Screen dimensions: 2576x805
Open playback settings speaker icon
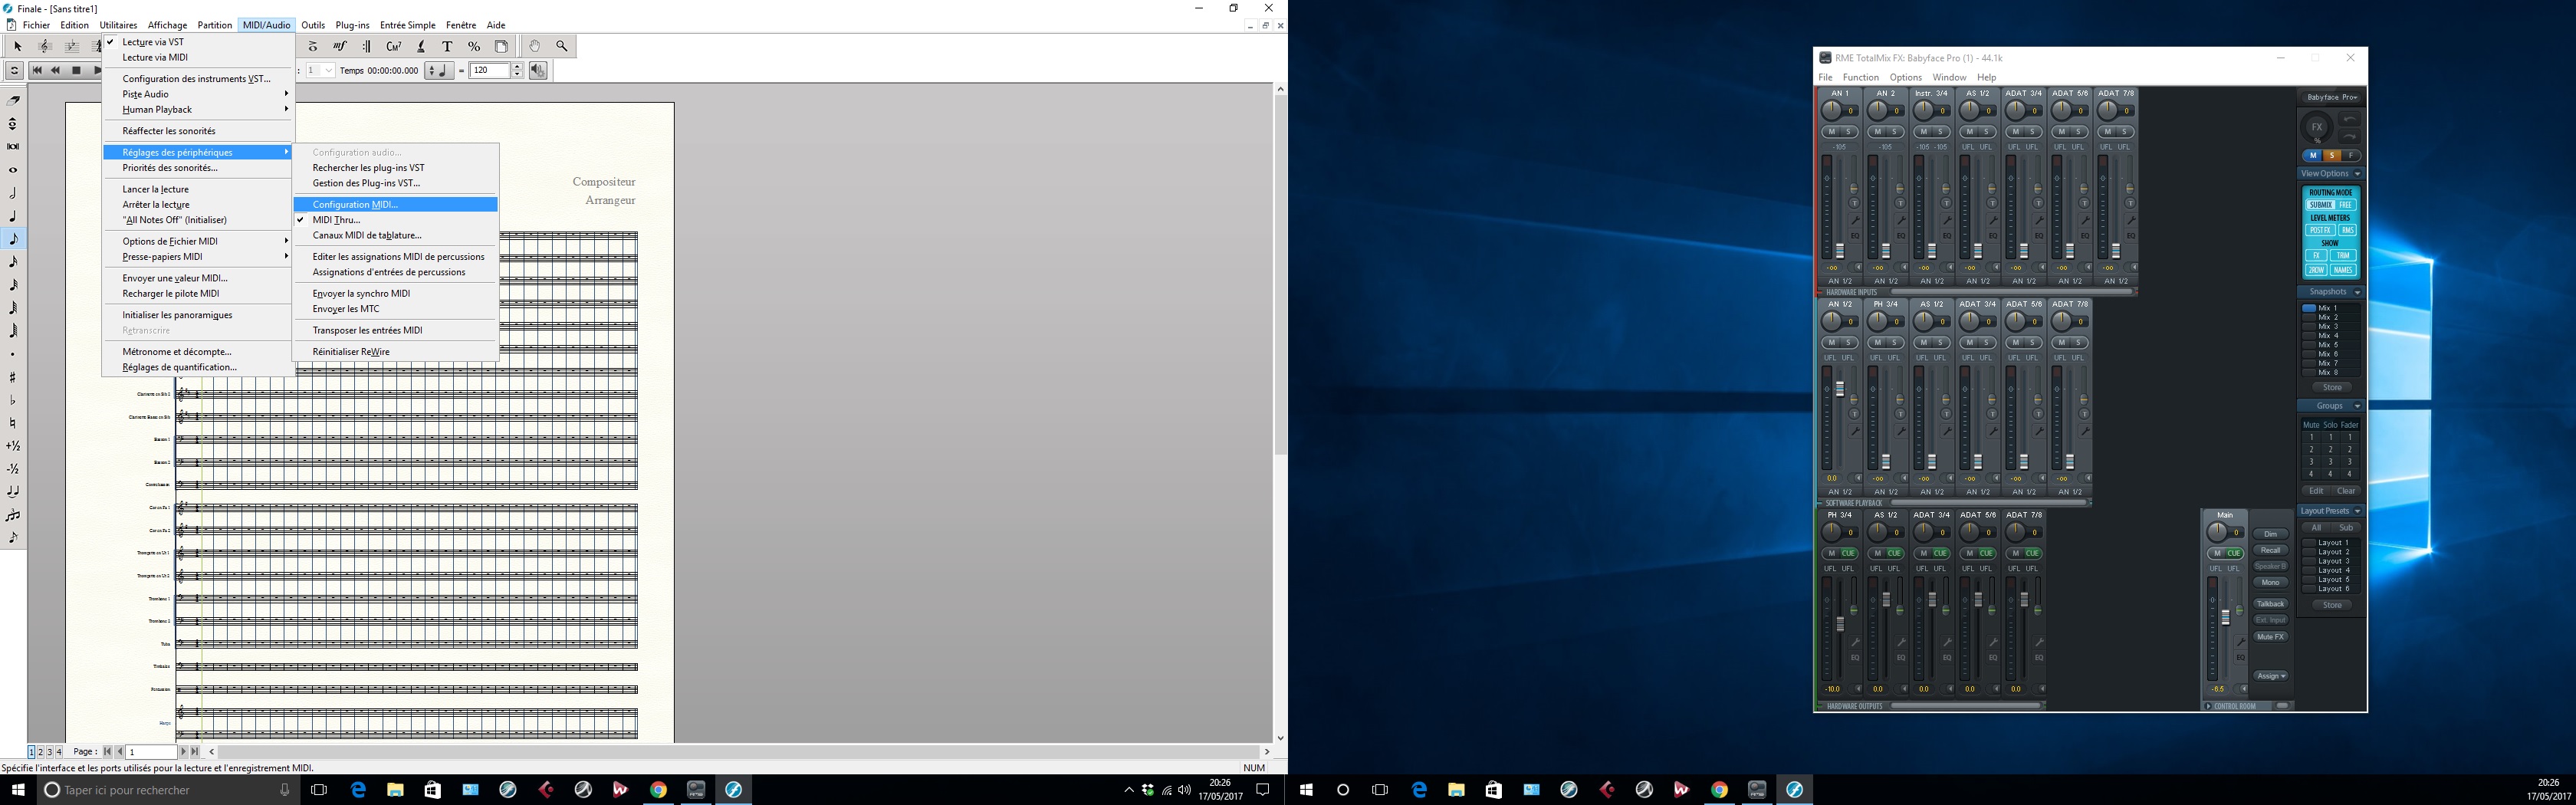[538, 71]
